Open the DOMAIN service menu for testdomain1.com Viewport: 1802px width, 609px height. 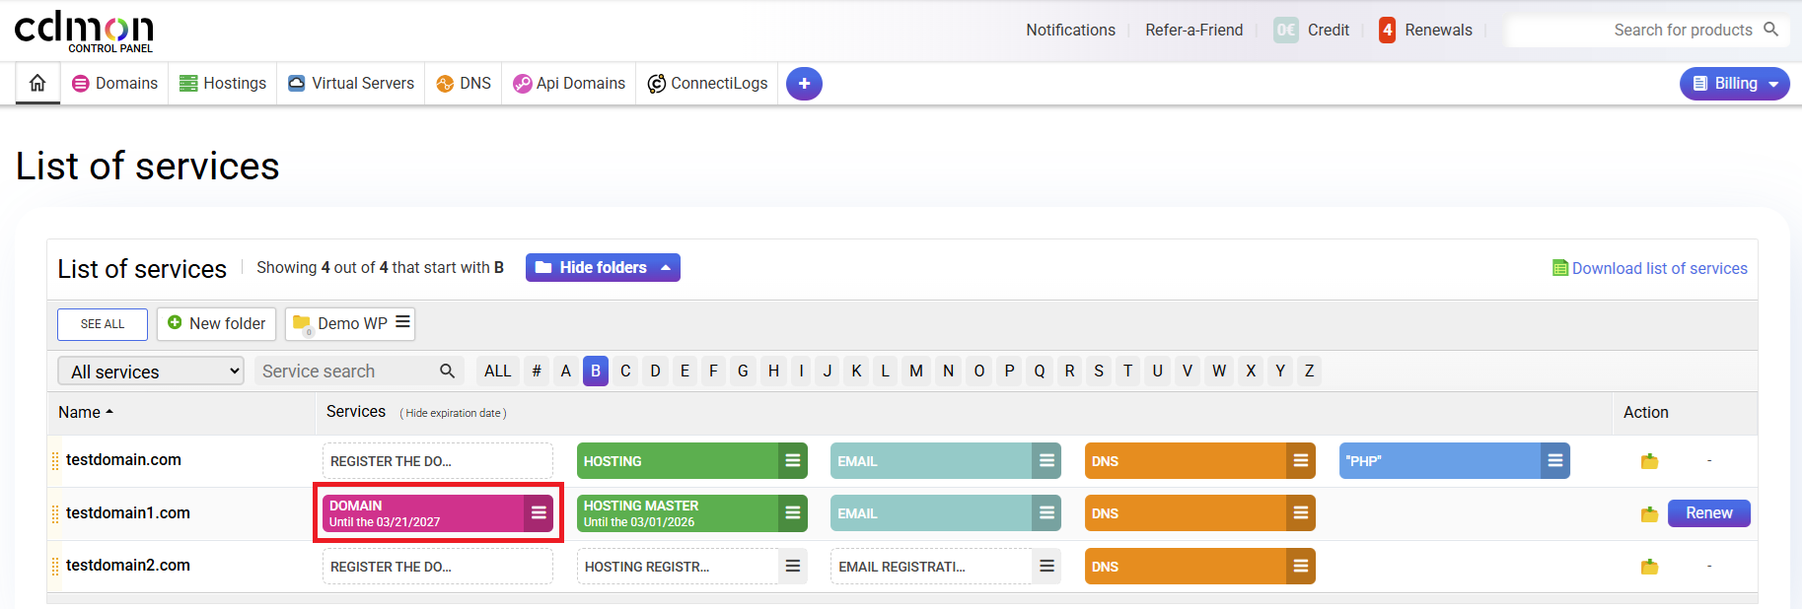[x=539, y=512]
